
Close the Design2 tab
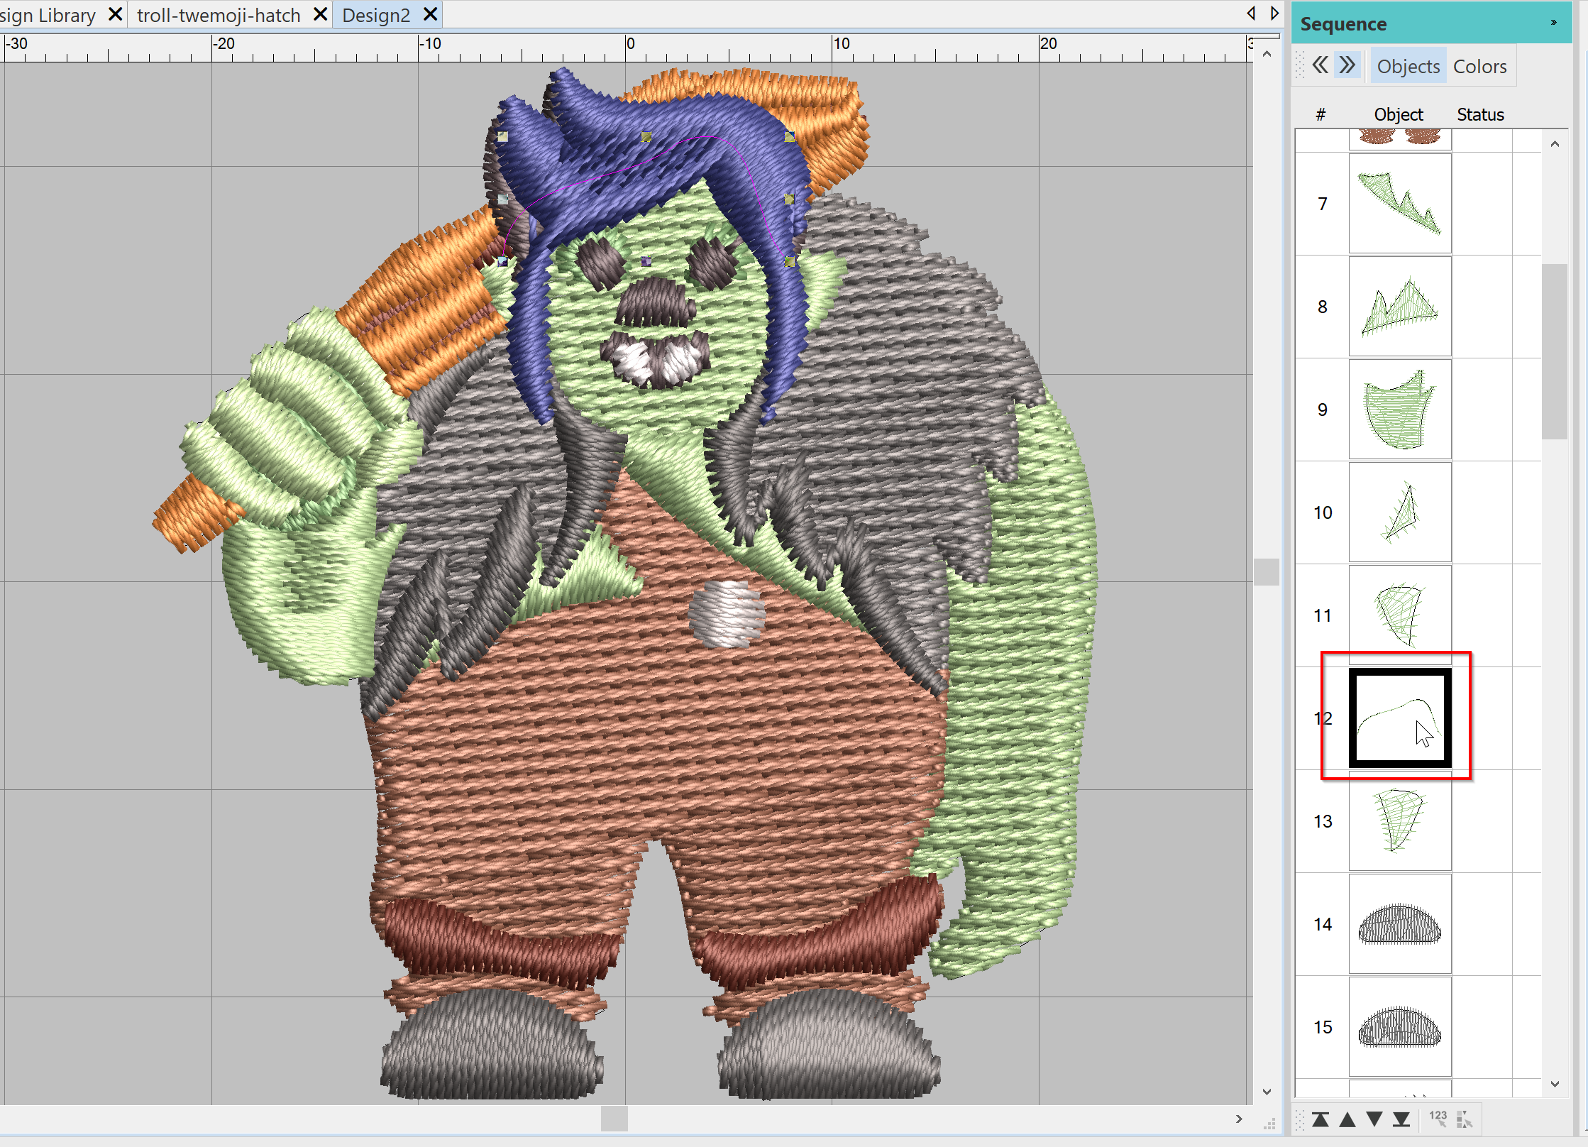pos(430,14)
